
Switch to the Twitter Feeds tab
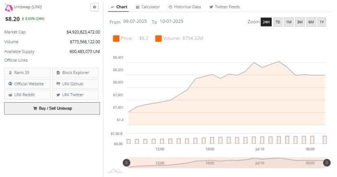tap(224, 7)
